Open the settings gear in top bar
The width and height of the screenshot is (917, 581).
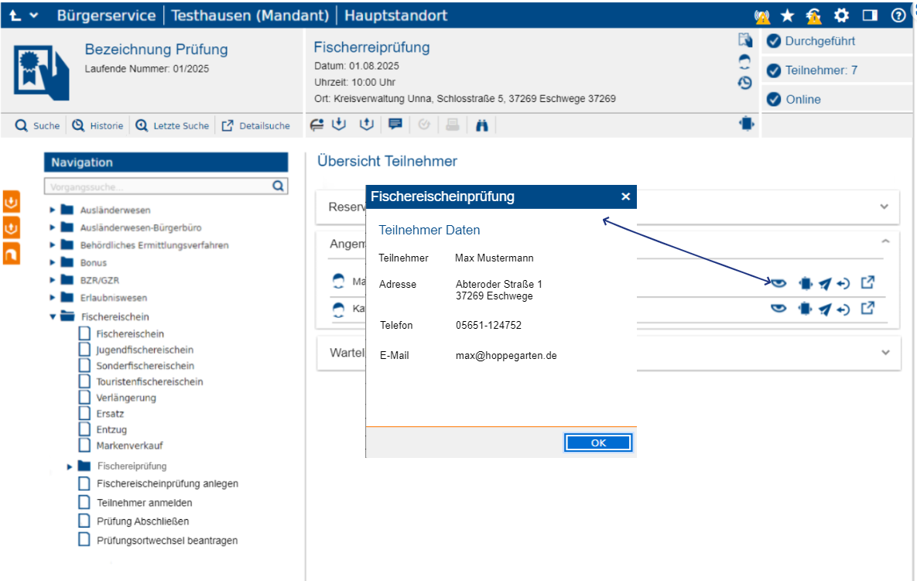click(x=841, y=15)
